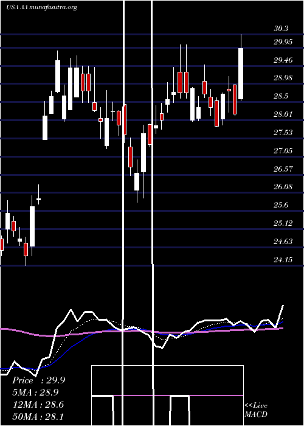Click the 28.01 price axis label

point(283,114)
